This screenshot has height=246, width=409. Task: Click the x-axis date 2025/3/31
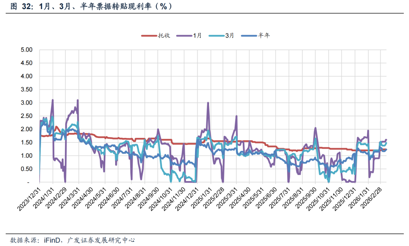coord(227,198)
